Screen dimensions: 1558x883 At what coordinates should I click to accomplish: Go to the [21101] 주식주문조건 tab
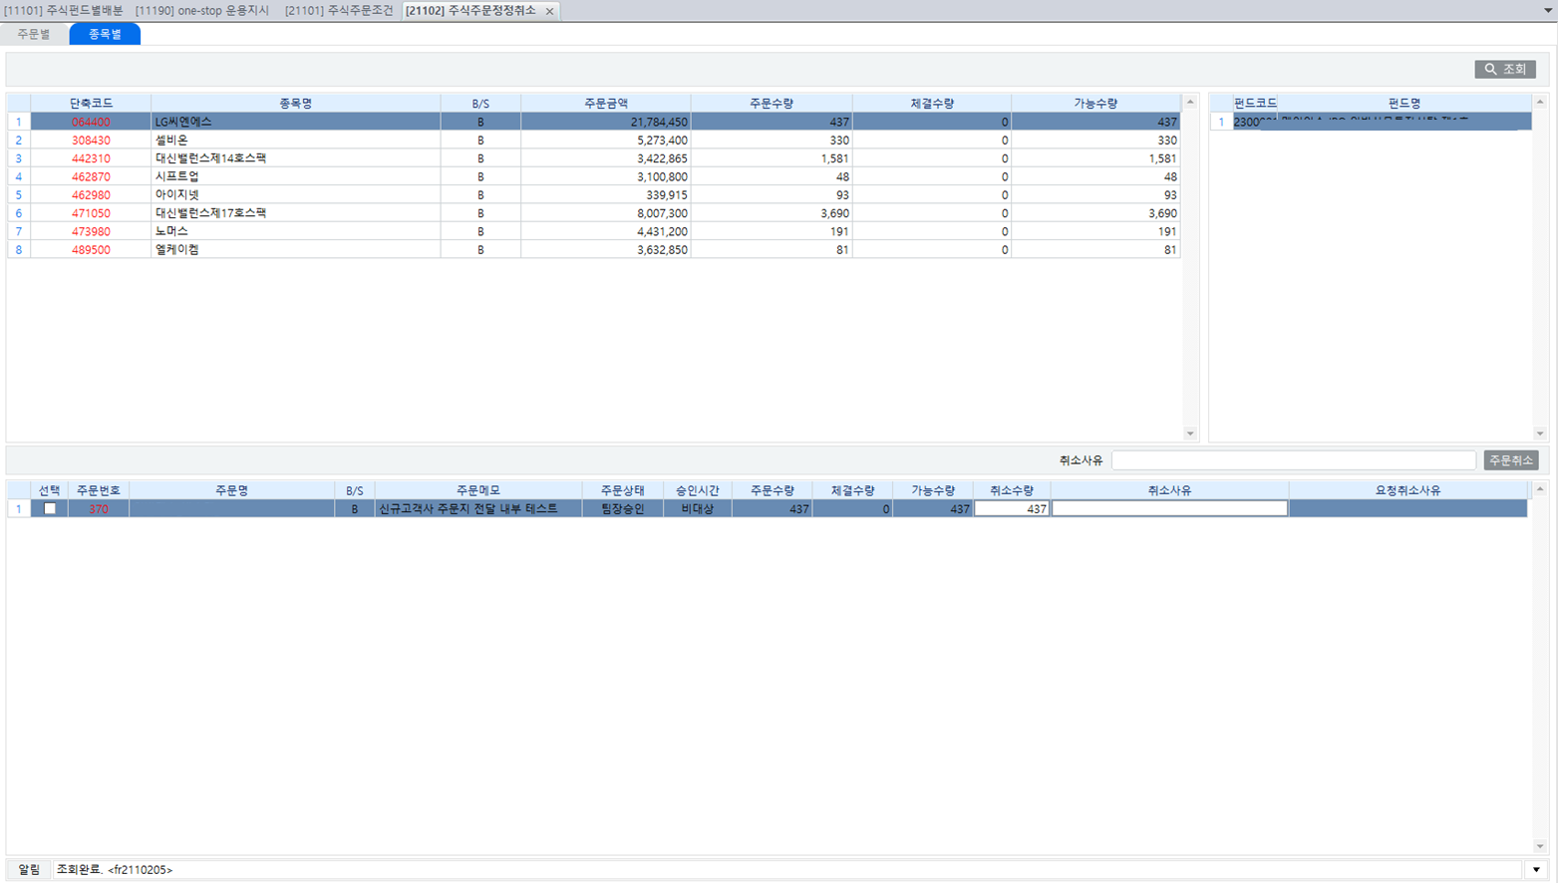pyautogui.click(x=339, y=10)
